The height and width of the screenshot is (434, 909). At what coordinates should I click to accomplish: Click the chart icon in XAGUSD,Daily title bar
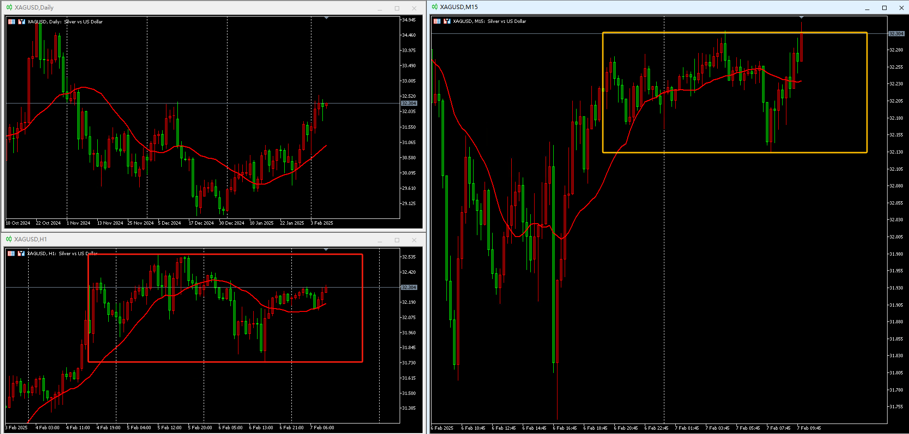tap(9, 8)
